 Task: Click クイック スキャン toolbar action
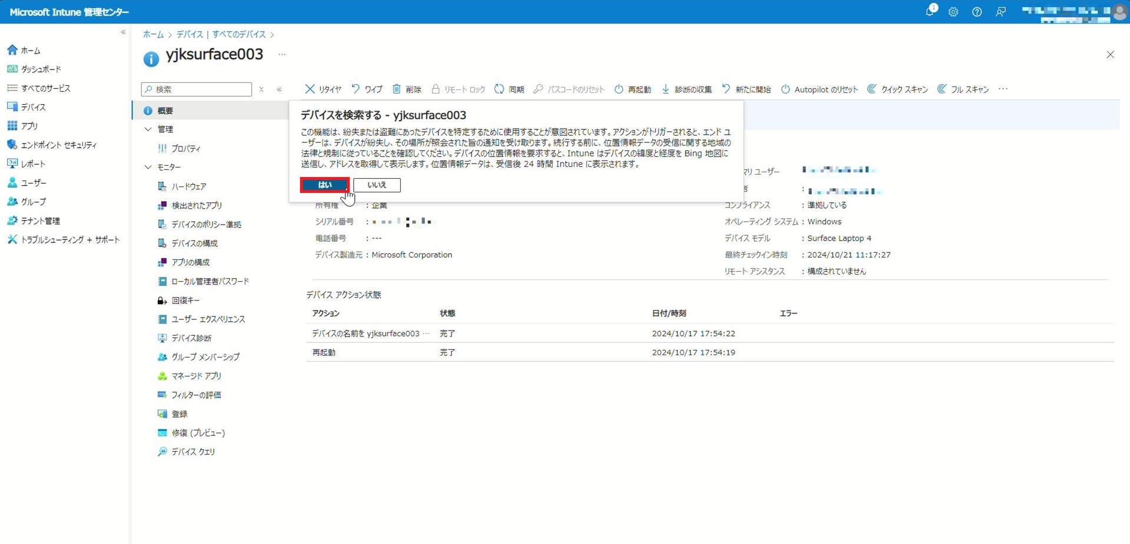tap(898, 89)
